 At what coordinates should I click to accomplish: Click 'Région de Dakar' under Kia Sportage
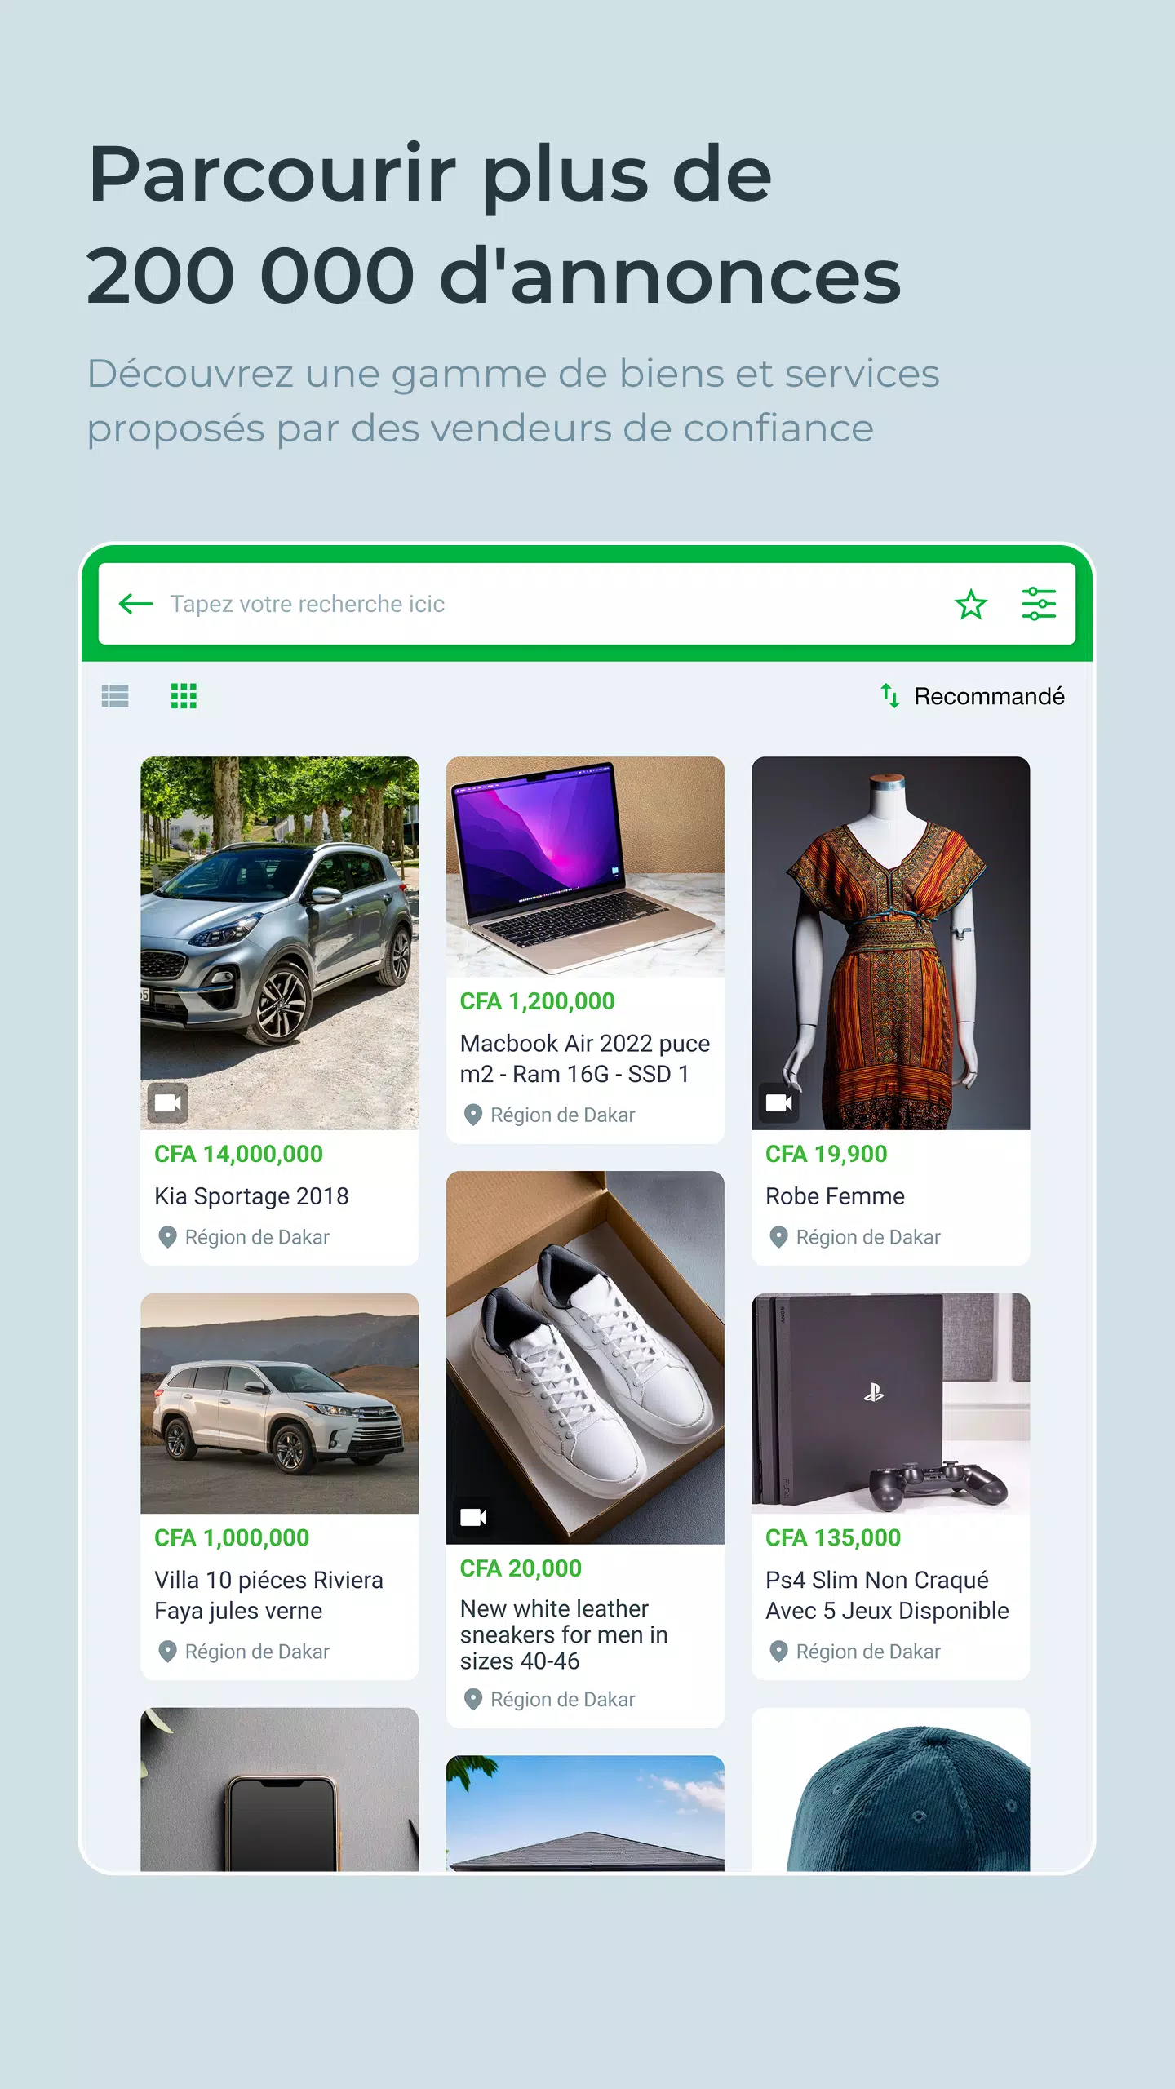click(x=257, y=1238)
